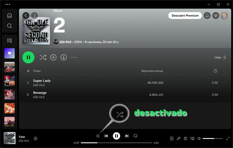Change view via Lista dropdown
Viewport: 233px width, 148px height.
[x=220, y=57]
